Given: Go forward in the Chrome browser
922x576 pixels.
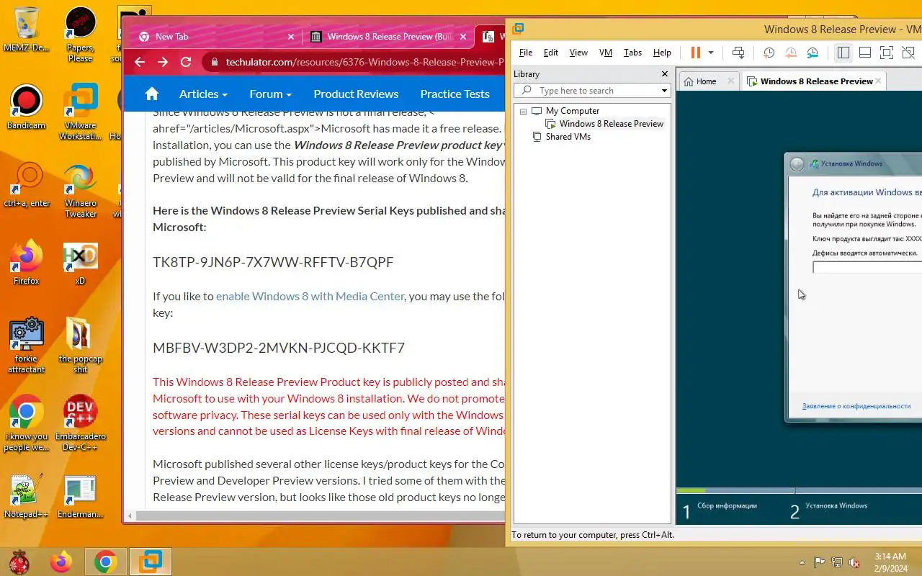Looking at the screenshot, I should point(163,62).
